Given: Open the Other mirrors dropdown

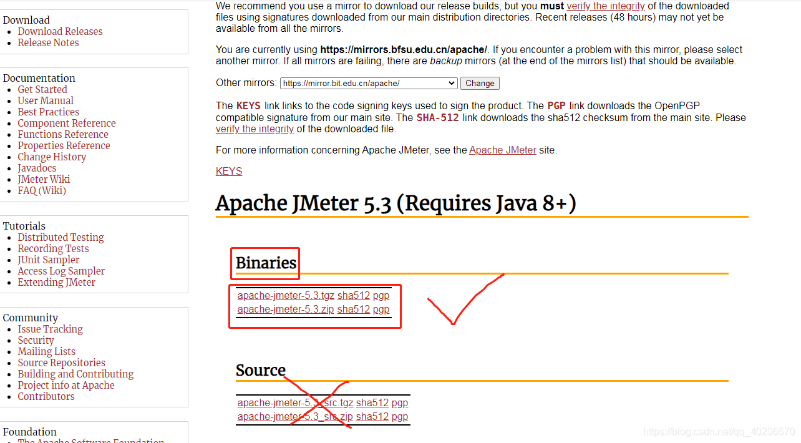Looking at the screenshot, I should 369,83.
